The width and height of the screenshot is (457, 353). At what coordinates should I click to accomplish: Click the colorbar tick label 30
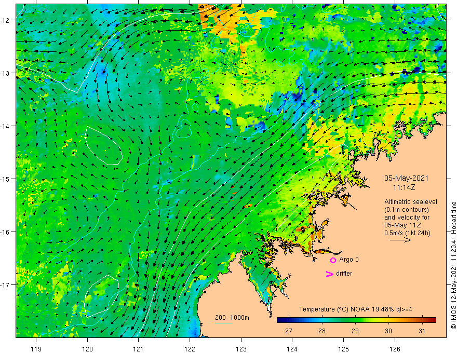(388, 331)
